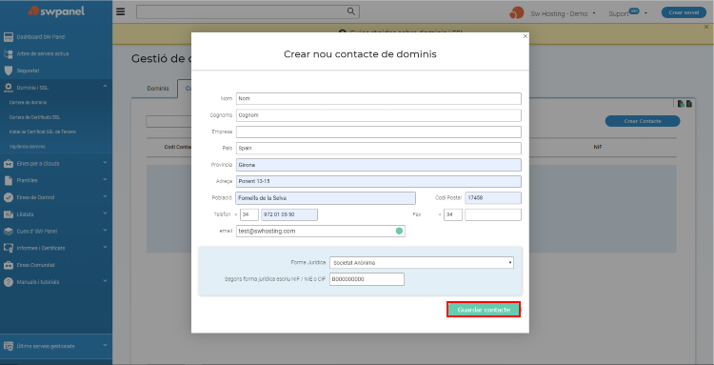Click the Telèfon number field
Viewport: 714px width, 365px height.
coord(289,214)
